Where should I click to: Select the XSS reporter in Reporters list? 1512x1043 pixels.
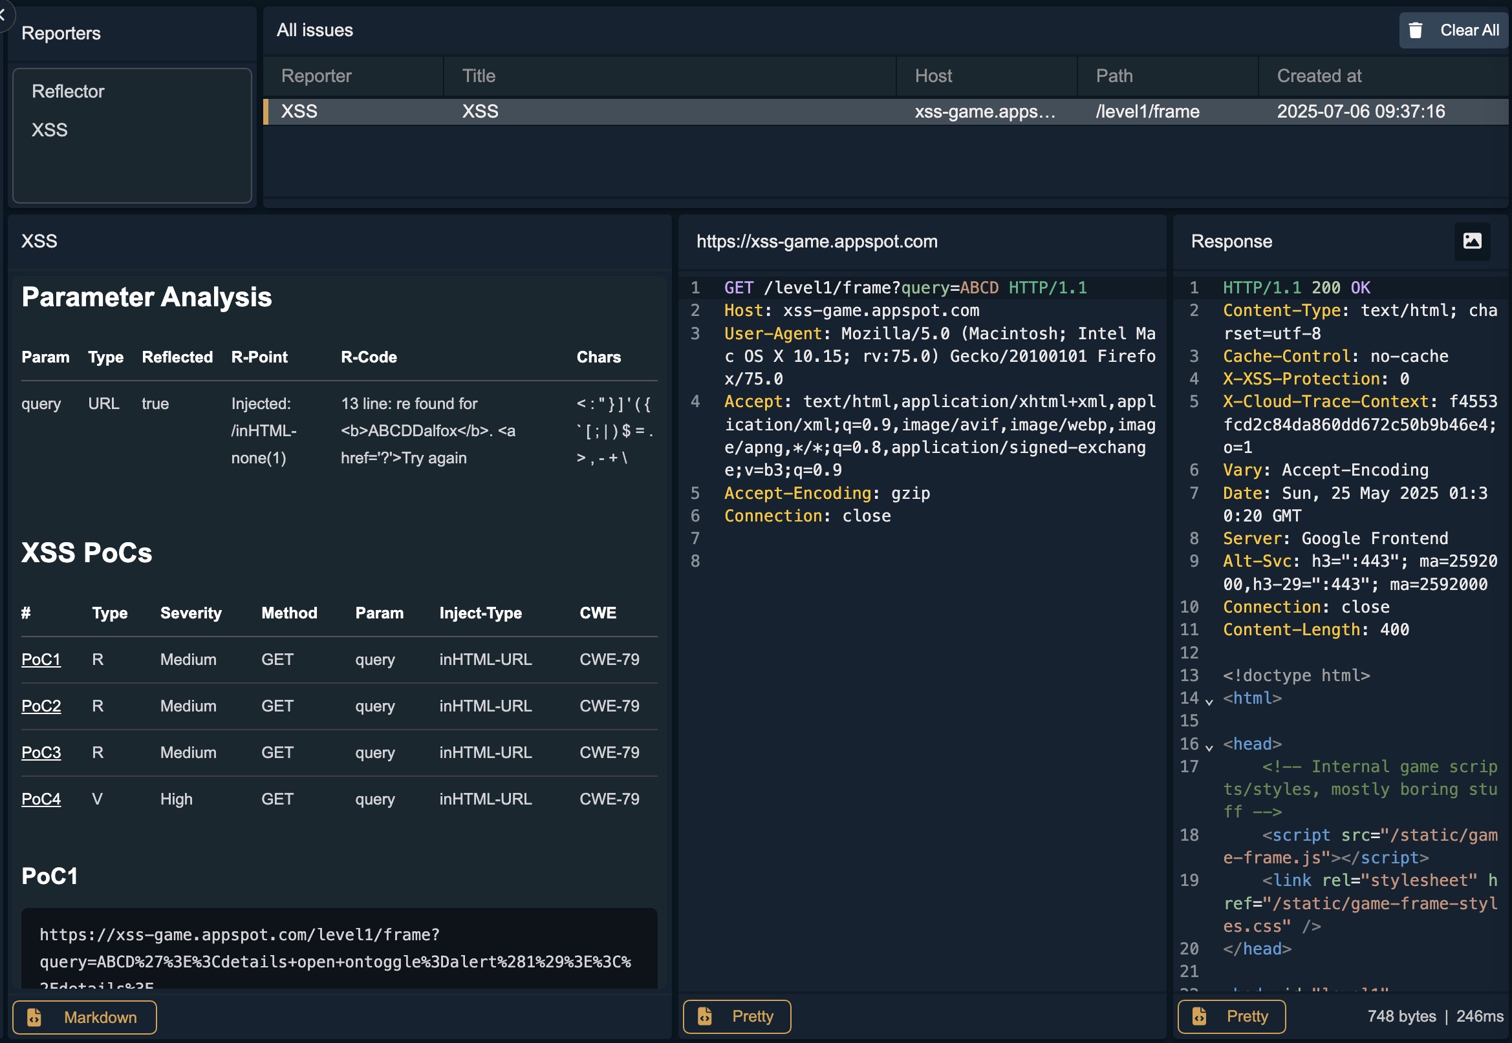pos(50,130)
